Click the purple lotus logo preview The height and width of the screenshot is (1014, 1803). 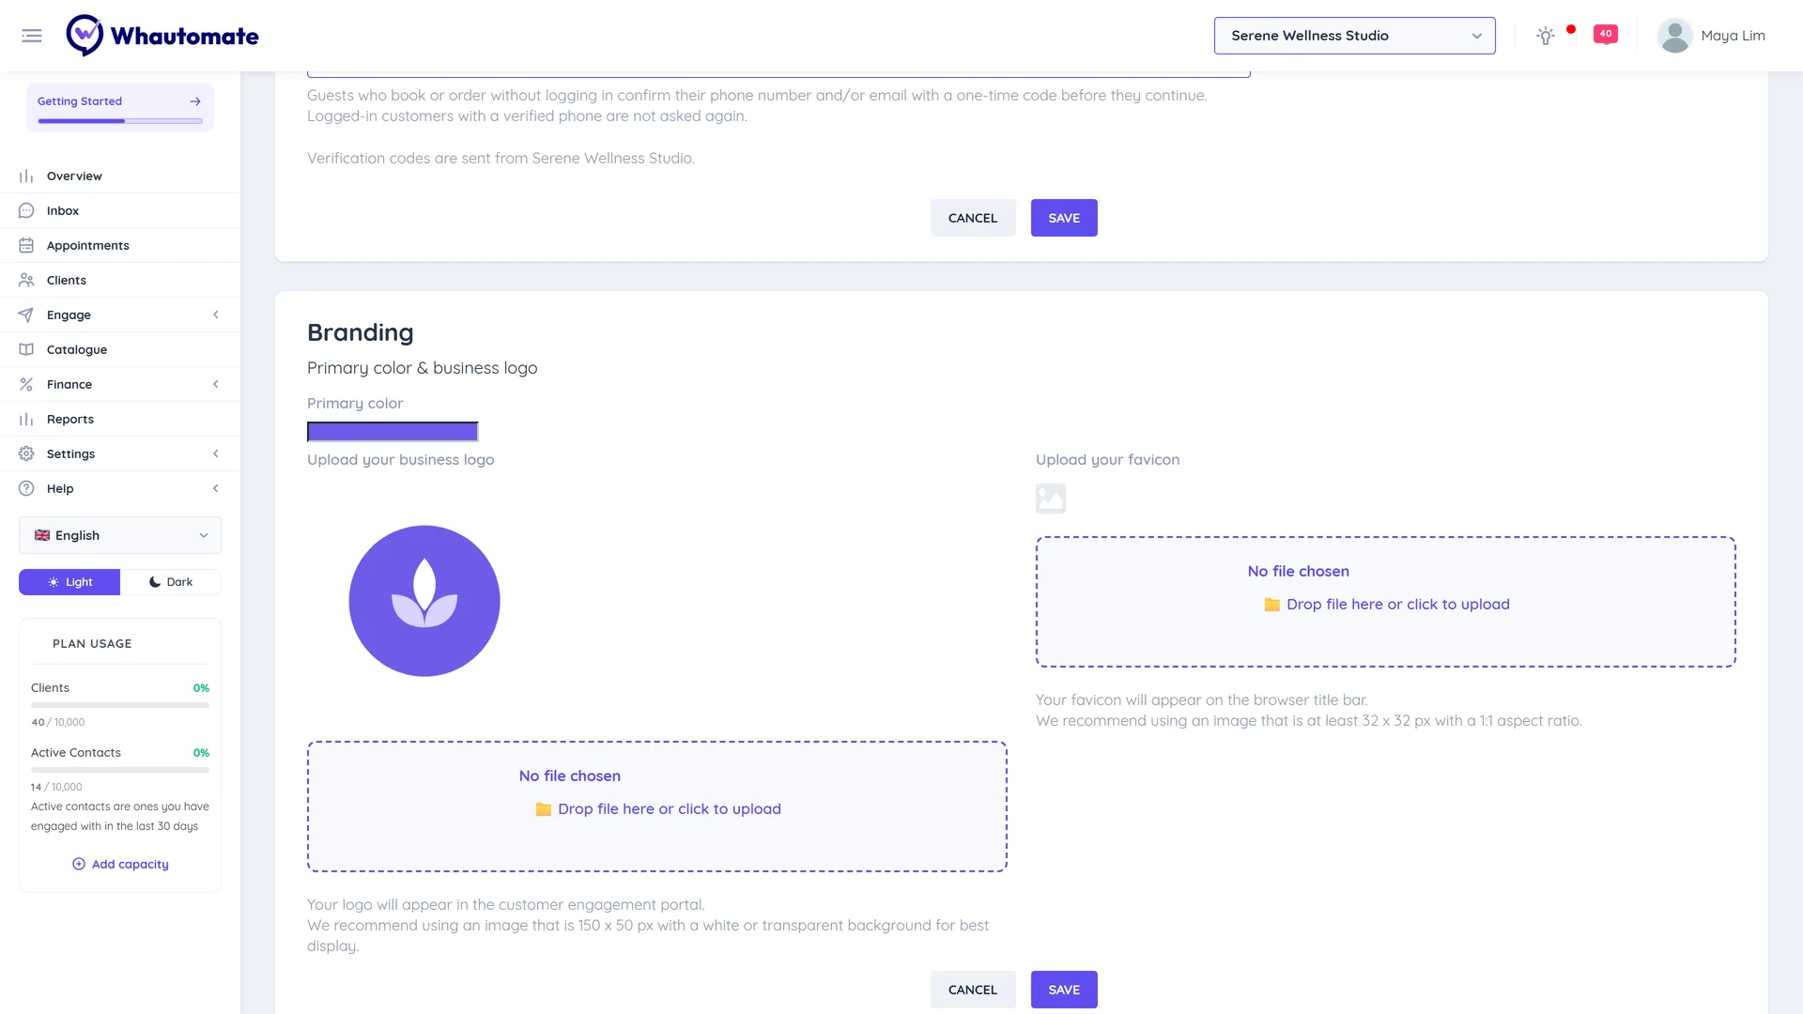click(424, 601)
